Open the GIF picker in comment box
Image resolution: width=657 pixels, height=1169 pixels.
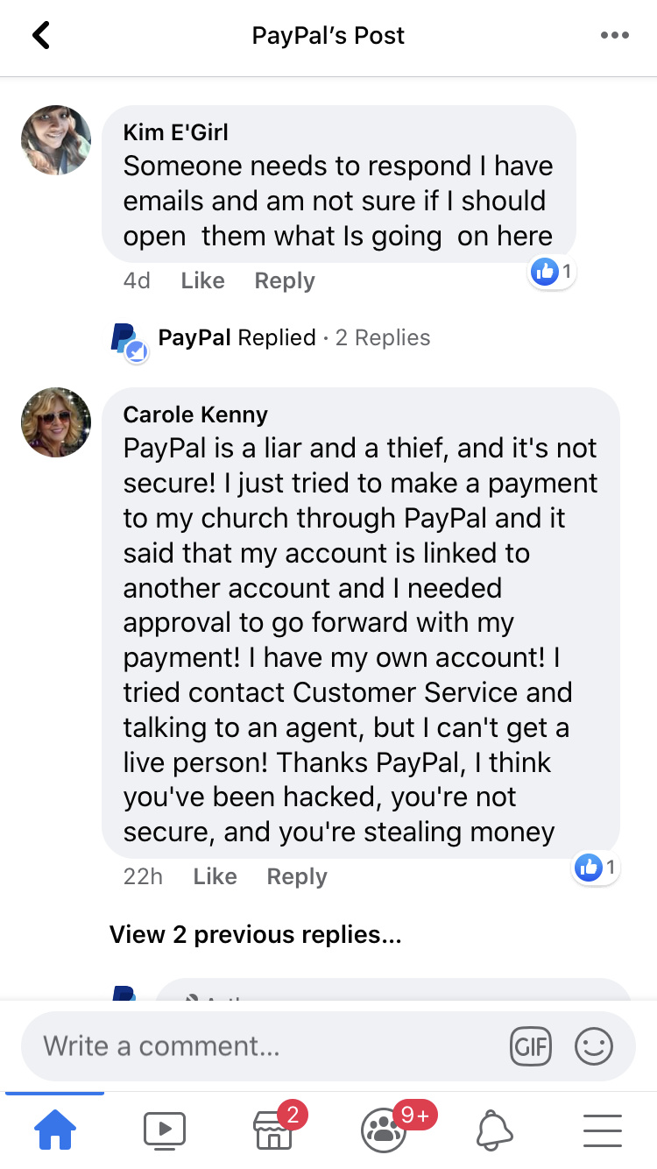531,1045
